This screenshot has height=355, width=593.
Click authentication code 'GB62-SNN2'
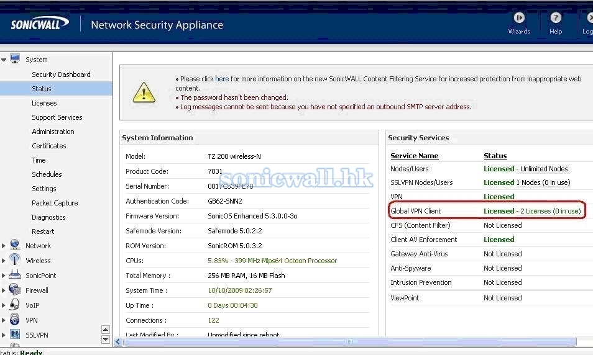[224, 201]
